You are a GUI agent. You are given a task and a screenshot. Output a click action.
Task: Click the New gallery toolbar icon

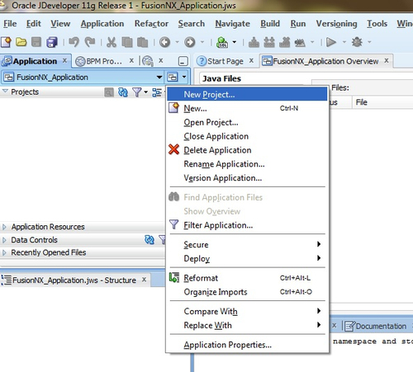pyautogui.click(x=6, y=42)
